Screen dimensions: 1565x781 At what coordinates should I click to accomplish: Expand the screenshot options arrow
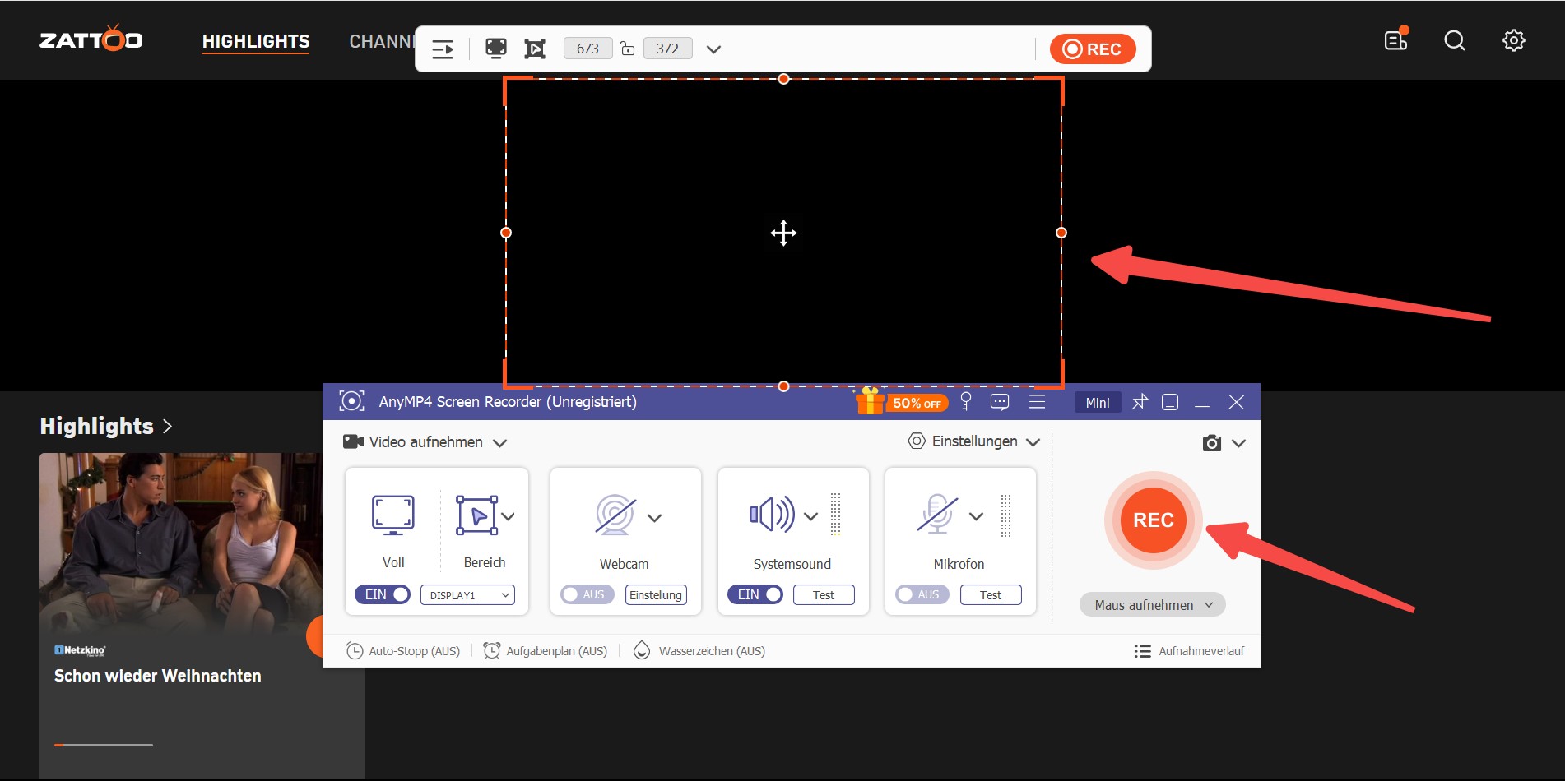(x=1238, y=443)
